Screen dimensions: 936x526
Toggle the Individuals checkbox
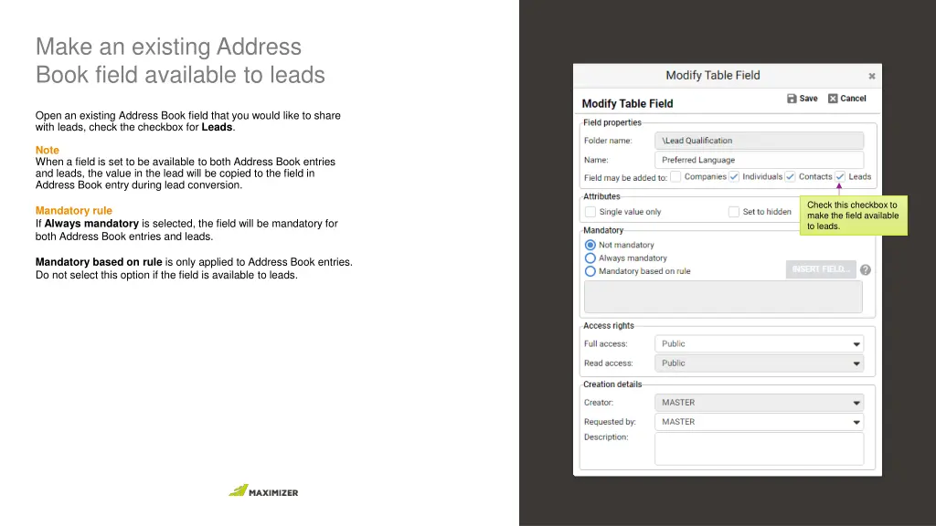point(734,176)
